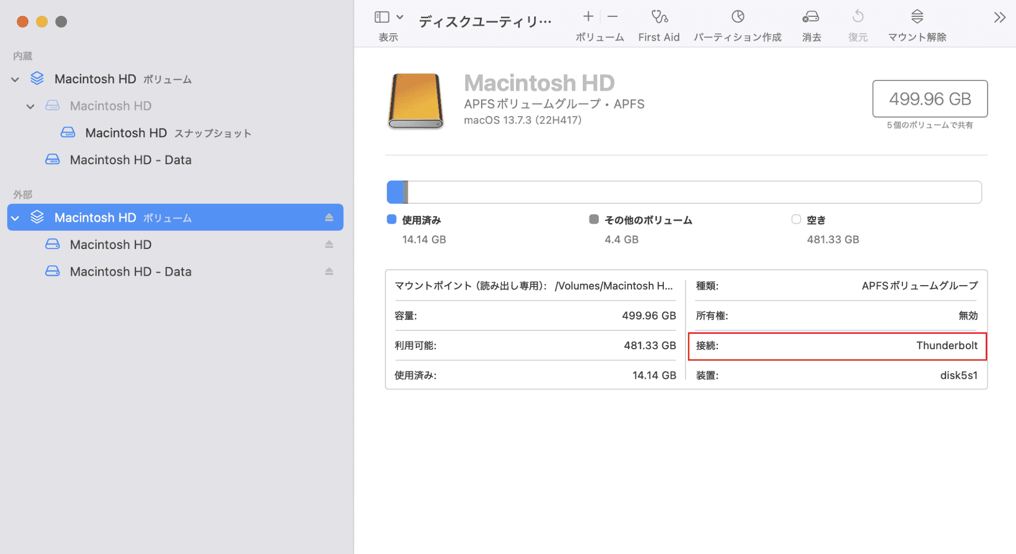Click the First Aid toolbar label
The image size is (1016, 554).
(659, 37)
